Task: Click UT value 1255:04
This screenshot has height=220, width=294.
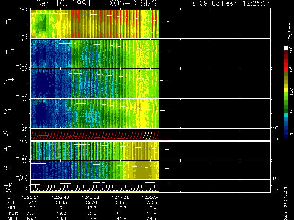Action: click(151, 197)
